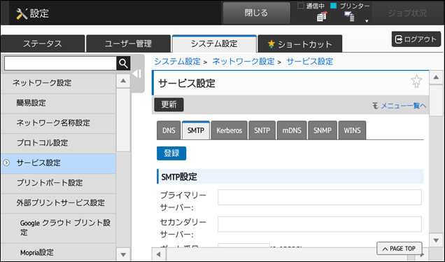
Task: Select the システム設定 tab
Action: pos(214,43)
